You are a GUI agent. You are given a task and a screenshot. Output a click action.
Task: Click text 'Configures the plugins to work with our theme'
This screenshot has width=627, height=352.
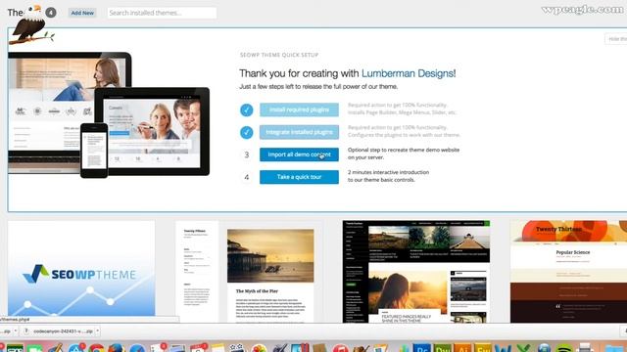[x=404, y=135]
